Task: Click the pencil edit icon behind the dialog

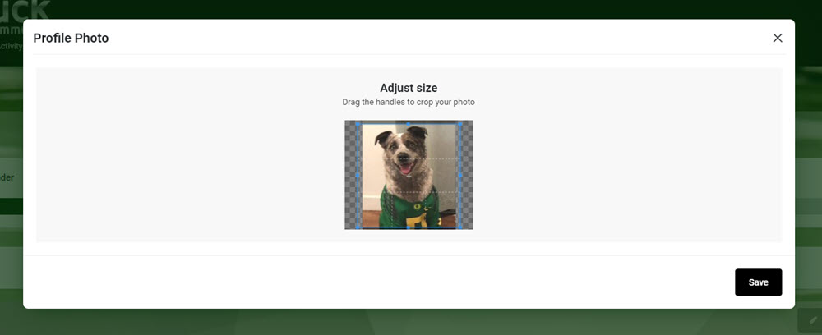Action: (813, 319)
